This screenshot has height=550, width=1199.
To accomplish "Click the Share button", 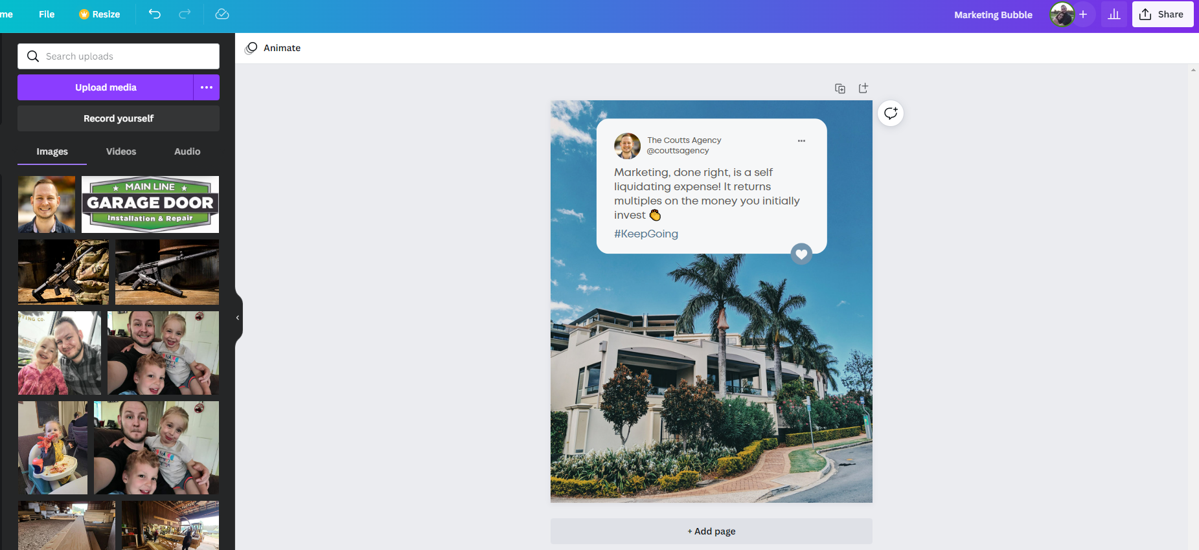I will coord(1163,14).
